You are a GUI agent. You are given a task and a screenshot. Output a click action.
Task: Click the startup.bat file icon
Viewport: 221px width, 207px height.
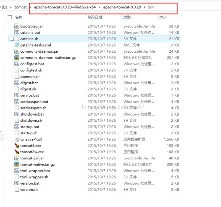point(17,127)
